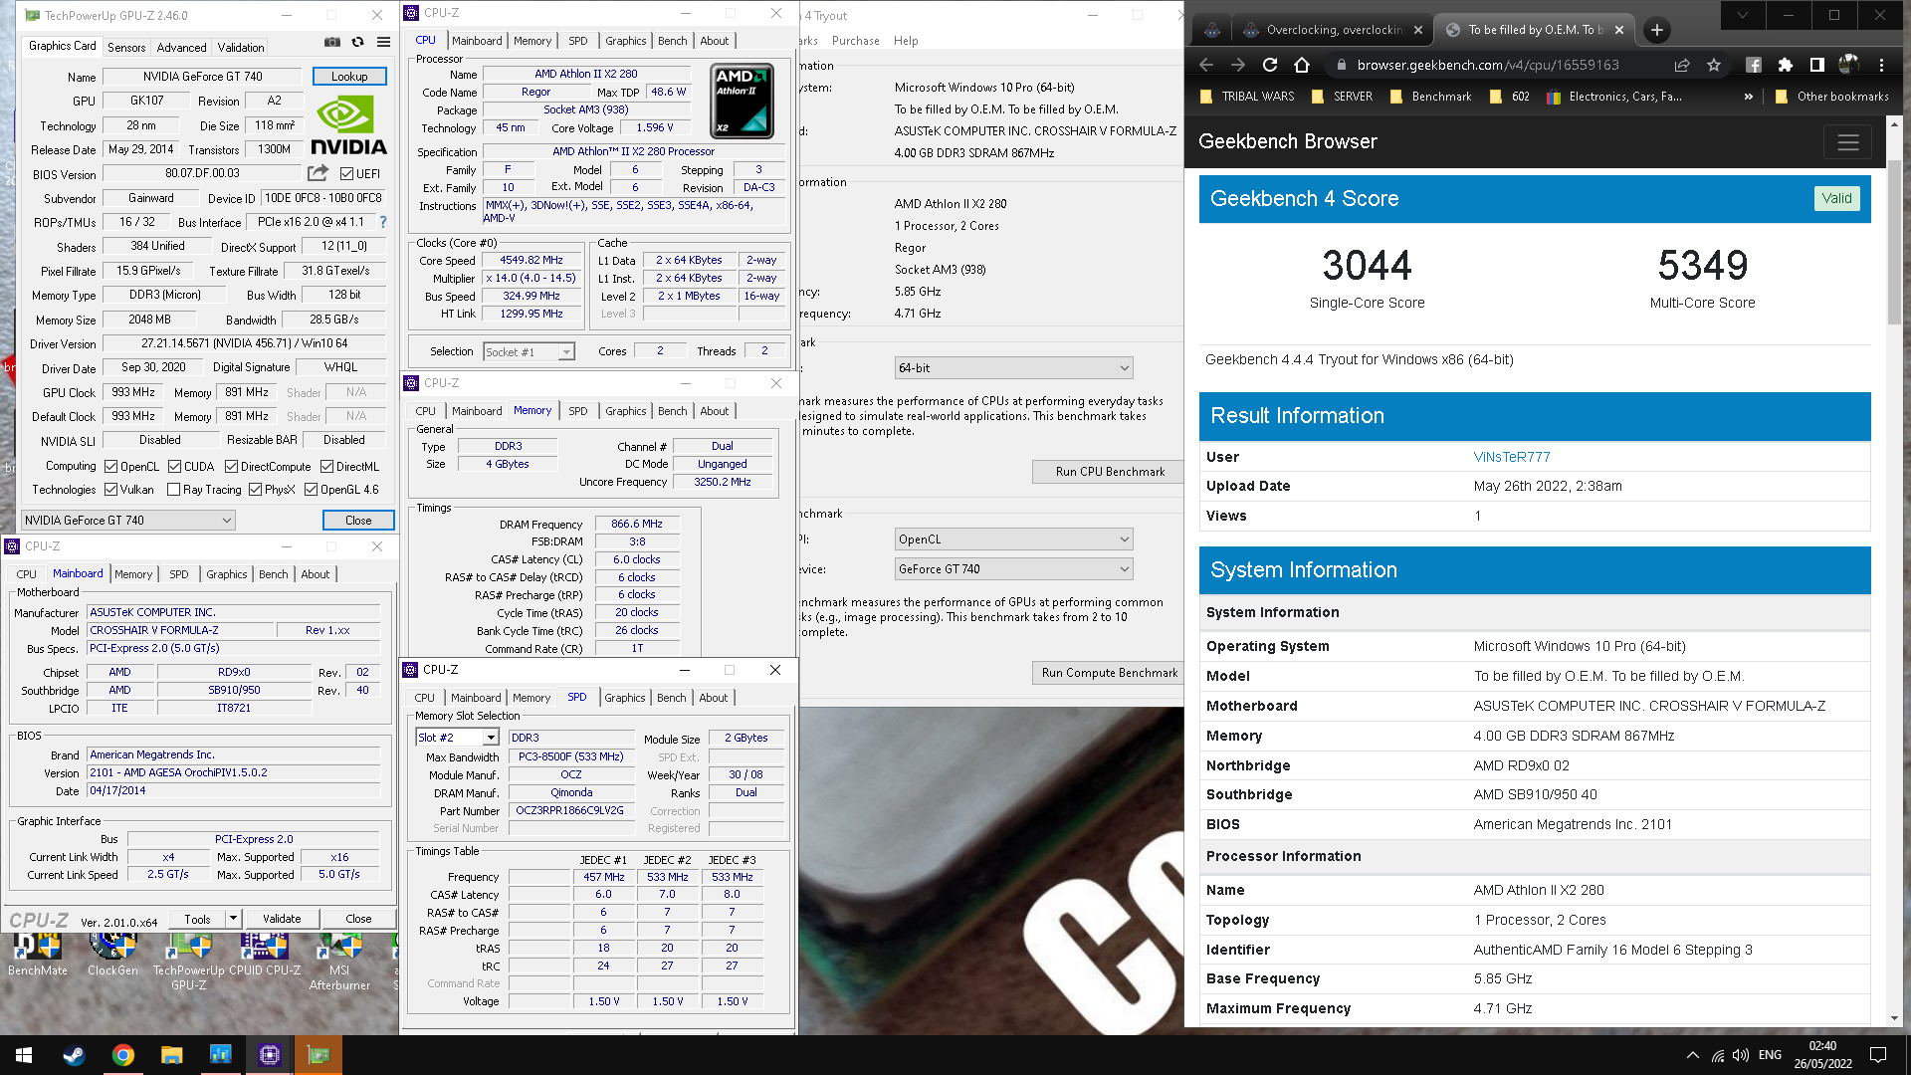Open the GPU-Z hamburger menu
The height and width of the screenshot is (1075, 1911).
click(x=383, y=42)
